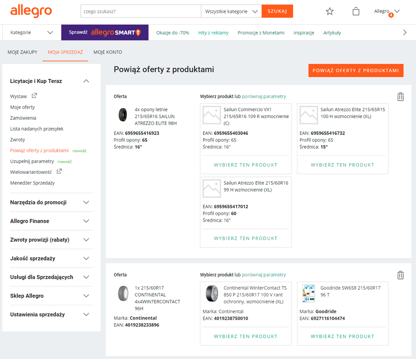Click porównaj parametry link in Sailun offer
This screenshot has width=416, height=359.
tap(264, 97)
